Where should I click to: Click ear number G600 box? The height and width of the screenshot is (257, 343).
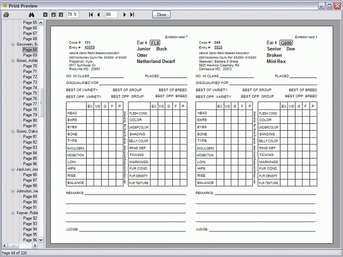pyautogui.click(x=286, y=43)
